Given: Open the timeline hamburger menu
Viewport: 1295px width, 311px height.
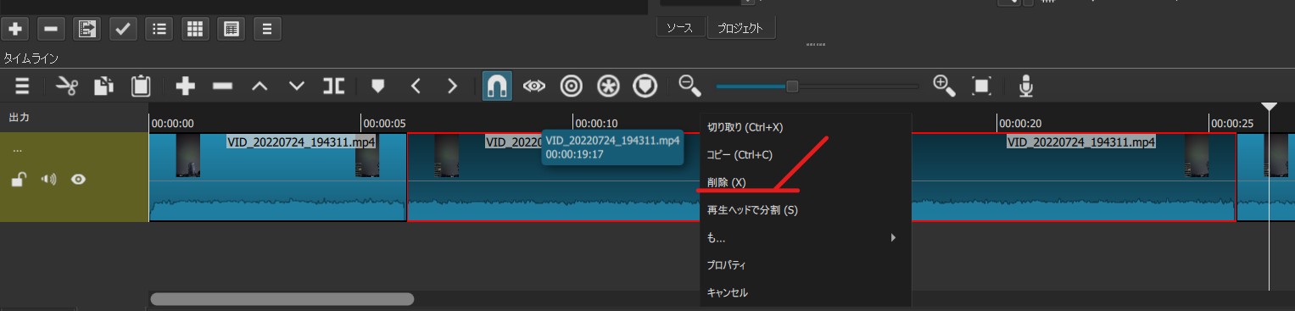Looking at the screenshot, I should click(x=22, y=86).
